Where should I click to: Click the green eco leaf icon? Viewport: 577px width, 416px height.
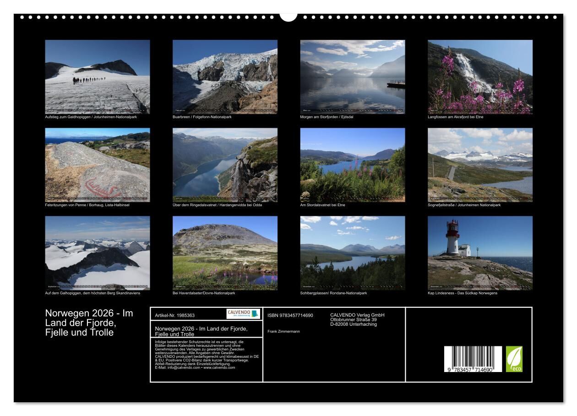[514, 359]
